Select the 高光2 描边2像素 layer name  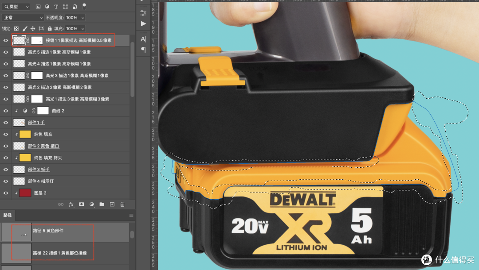60,88
